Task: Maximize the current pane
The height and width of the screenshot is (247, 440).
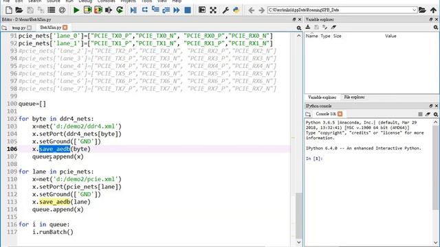Action: point(201,10)
